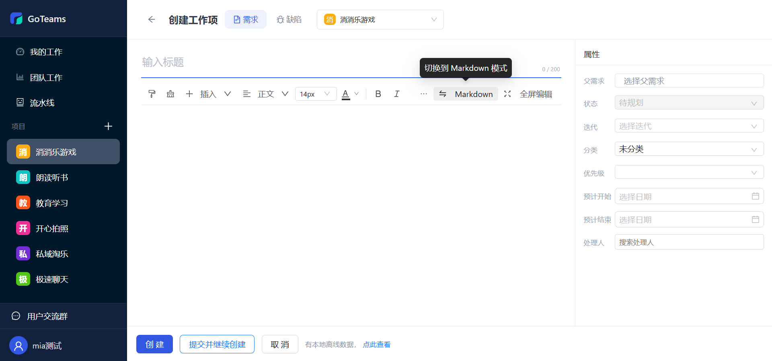The height and width of the screenshot is (361, 772).
Task: Toggle bold formatting
Action: [378, 94]
